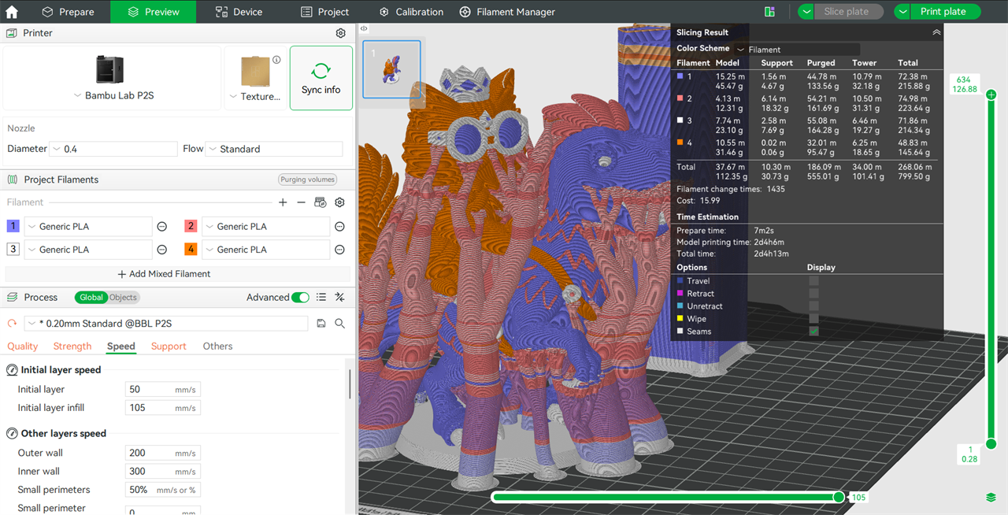
Task: Open the Slice plate options arrow
Action: point(806,12)
